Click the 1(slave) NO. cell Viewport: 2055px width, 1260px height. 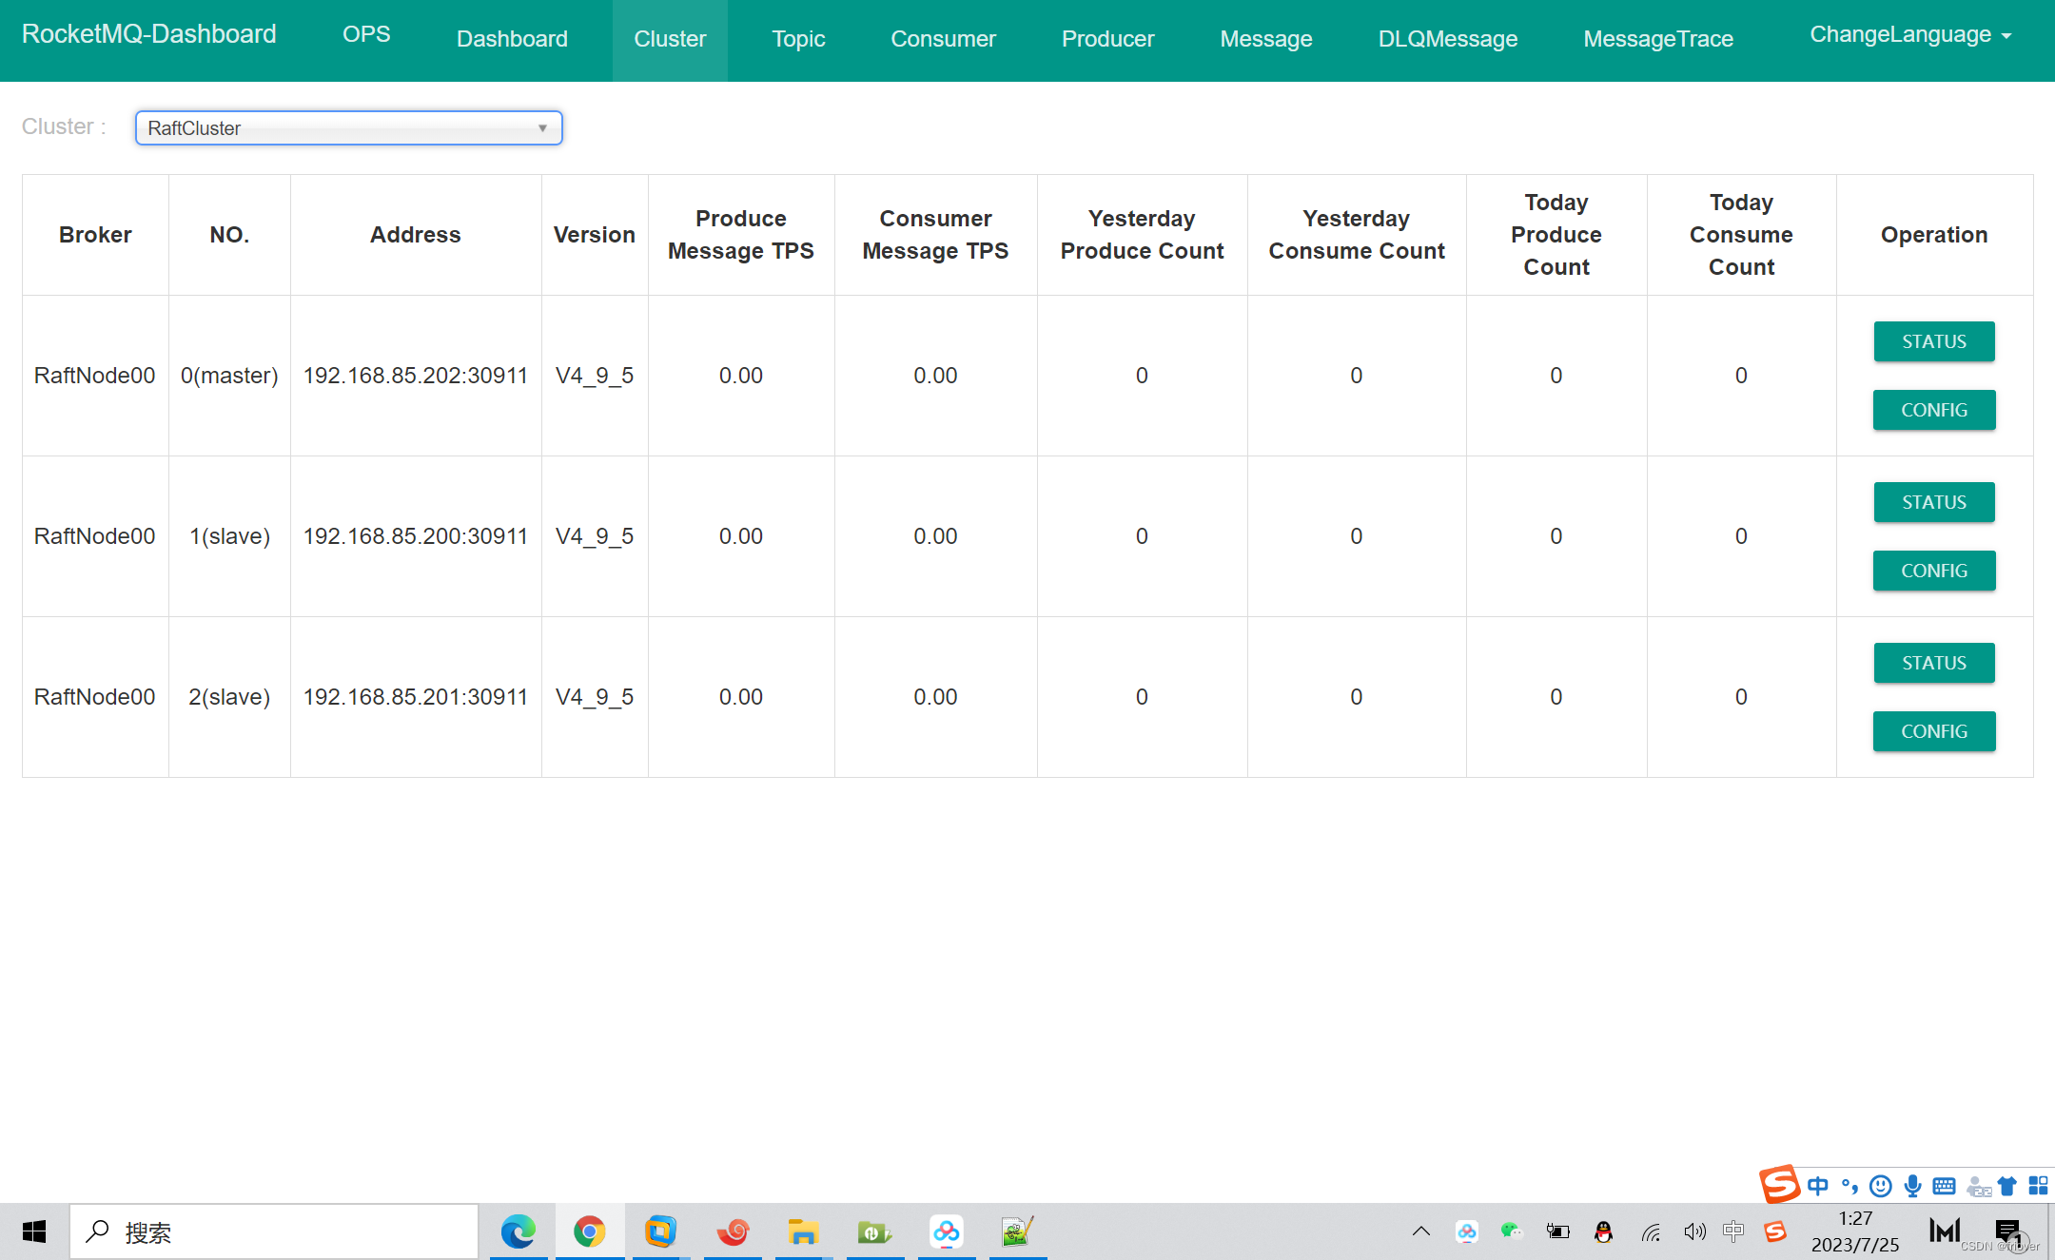(x=229, y=536)
